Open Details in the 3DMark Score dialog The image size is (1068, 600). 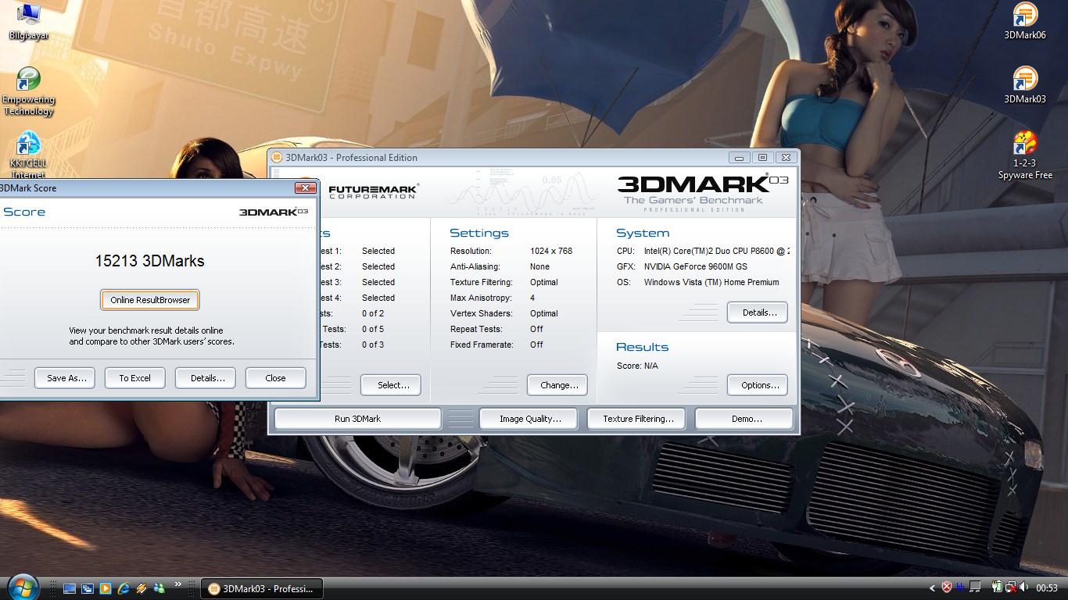click(x=207, y=378)
